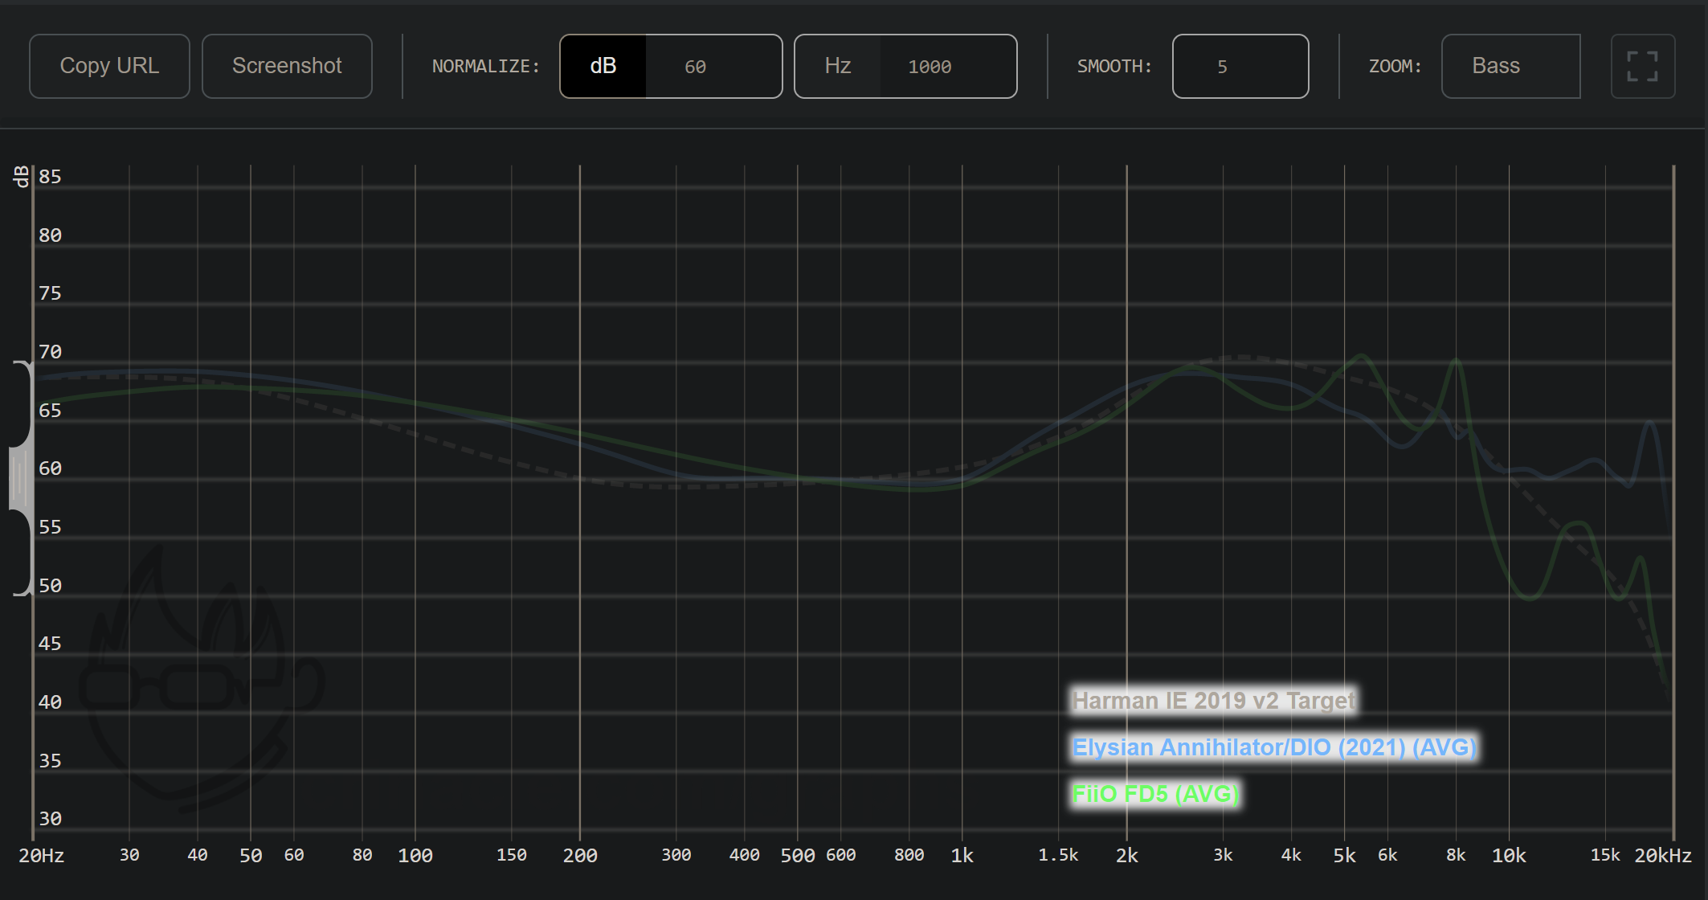Viewport: 1708px width, 900px height.
Task: Click the Harman IE 2019 v2 Target label
Action: pyautogui.click(x=1214, y=701)
